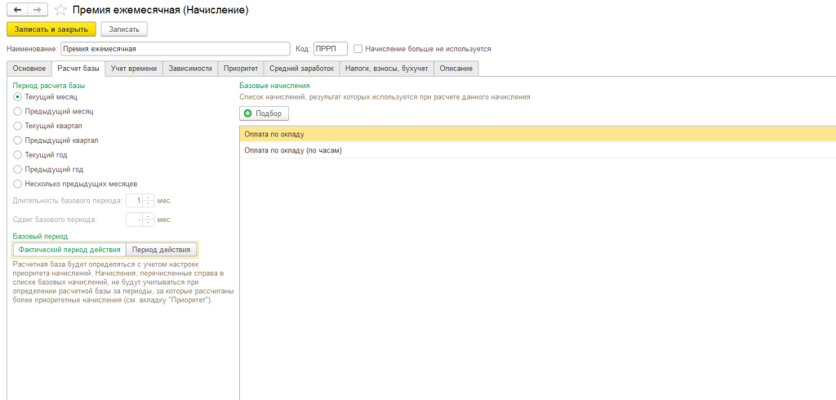The width and height of the screenshot is (836, 400).
Task: Select the 'Предыдущий месяц' radio option
Action: [18, 111]
